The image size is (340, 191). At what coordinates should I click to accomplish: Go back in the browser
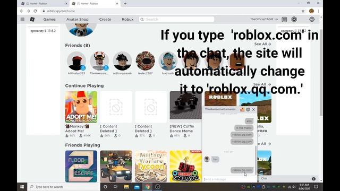[21, 11]
